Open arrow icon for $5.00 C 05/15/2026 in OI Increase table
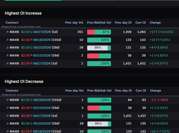179x133 pixels. click(x=7, y=48)
